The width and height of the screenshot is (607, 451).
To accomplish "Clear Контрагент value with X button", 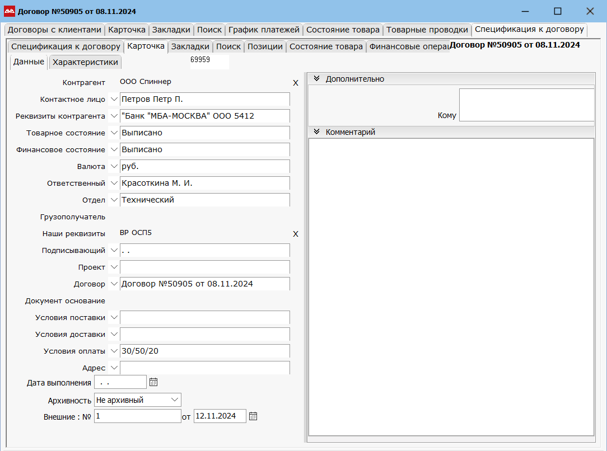I will [295, 83].
